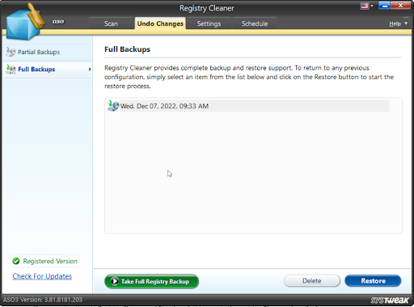Click the Full Backups sidebar icon
The height and width of the screenshot is (307, 414).
pos(11,69)
